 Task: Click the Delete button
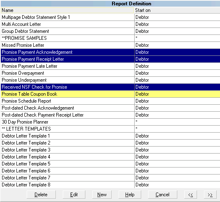tap(41, 195)
